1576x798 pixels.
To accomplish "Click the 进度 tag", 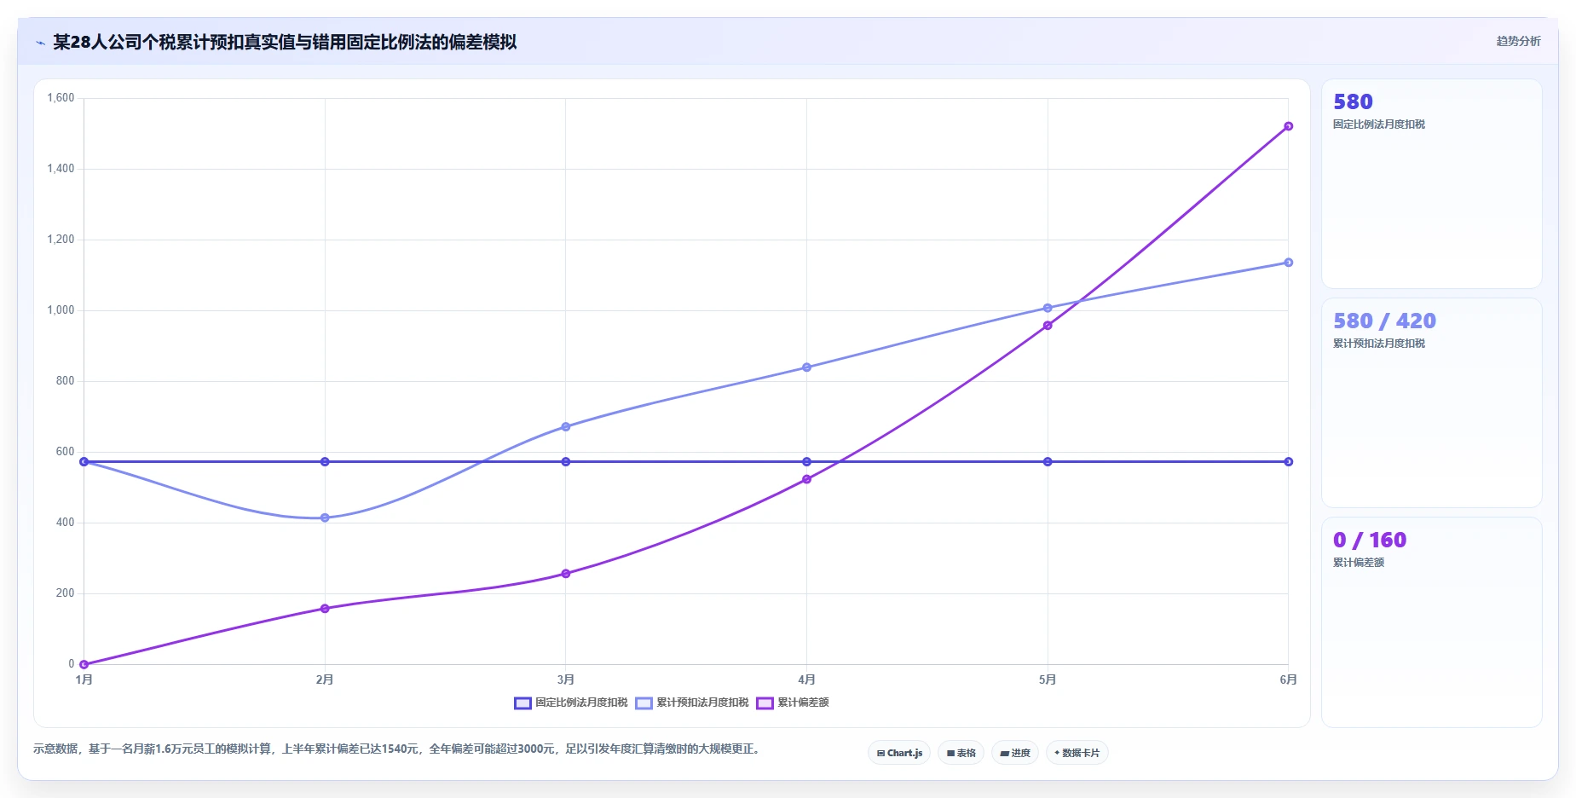I will pos(1015,753).
